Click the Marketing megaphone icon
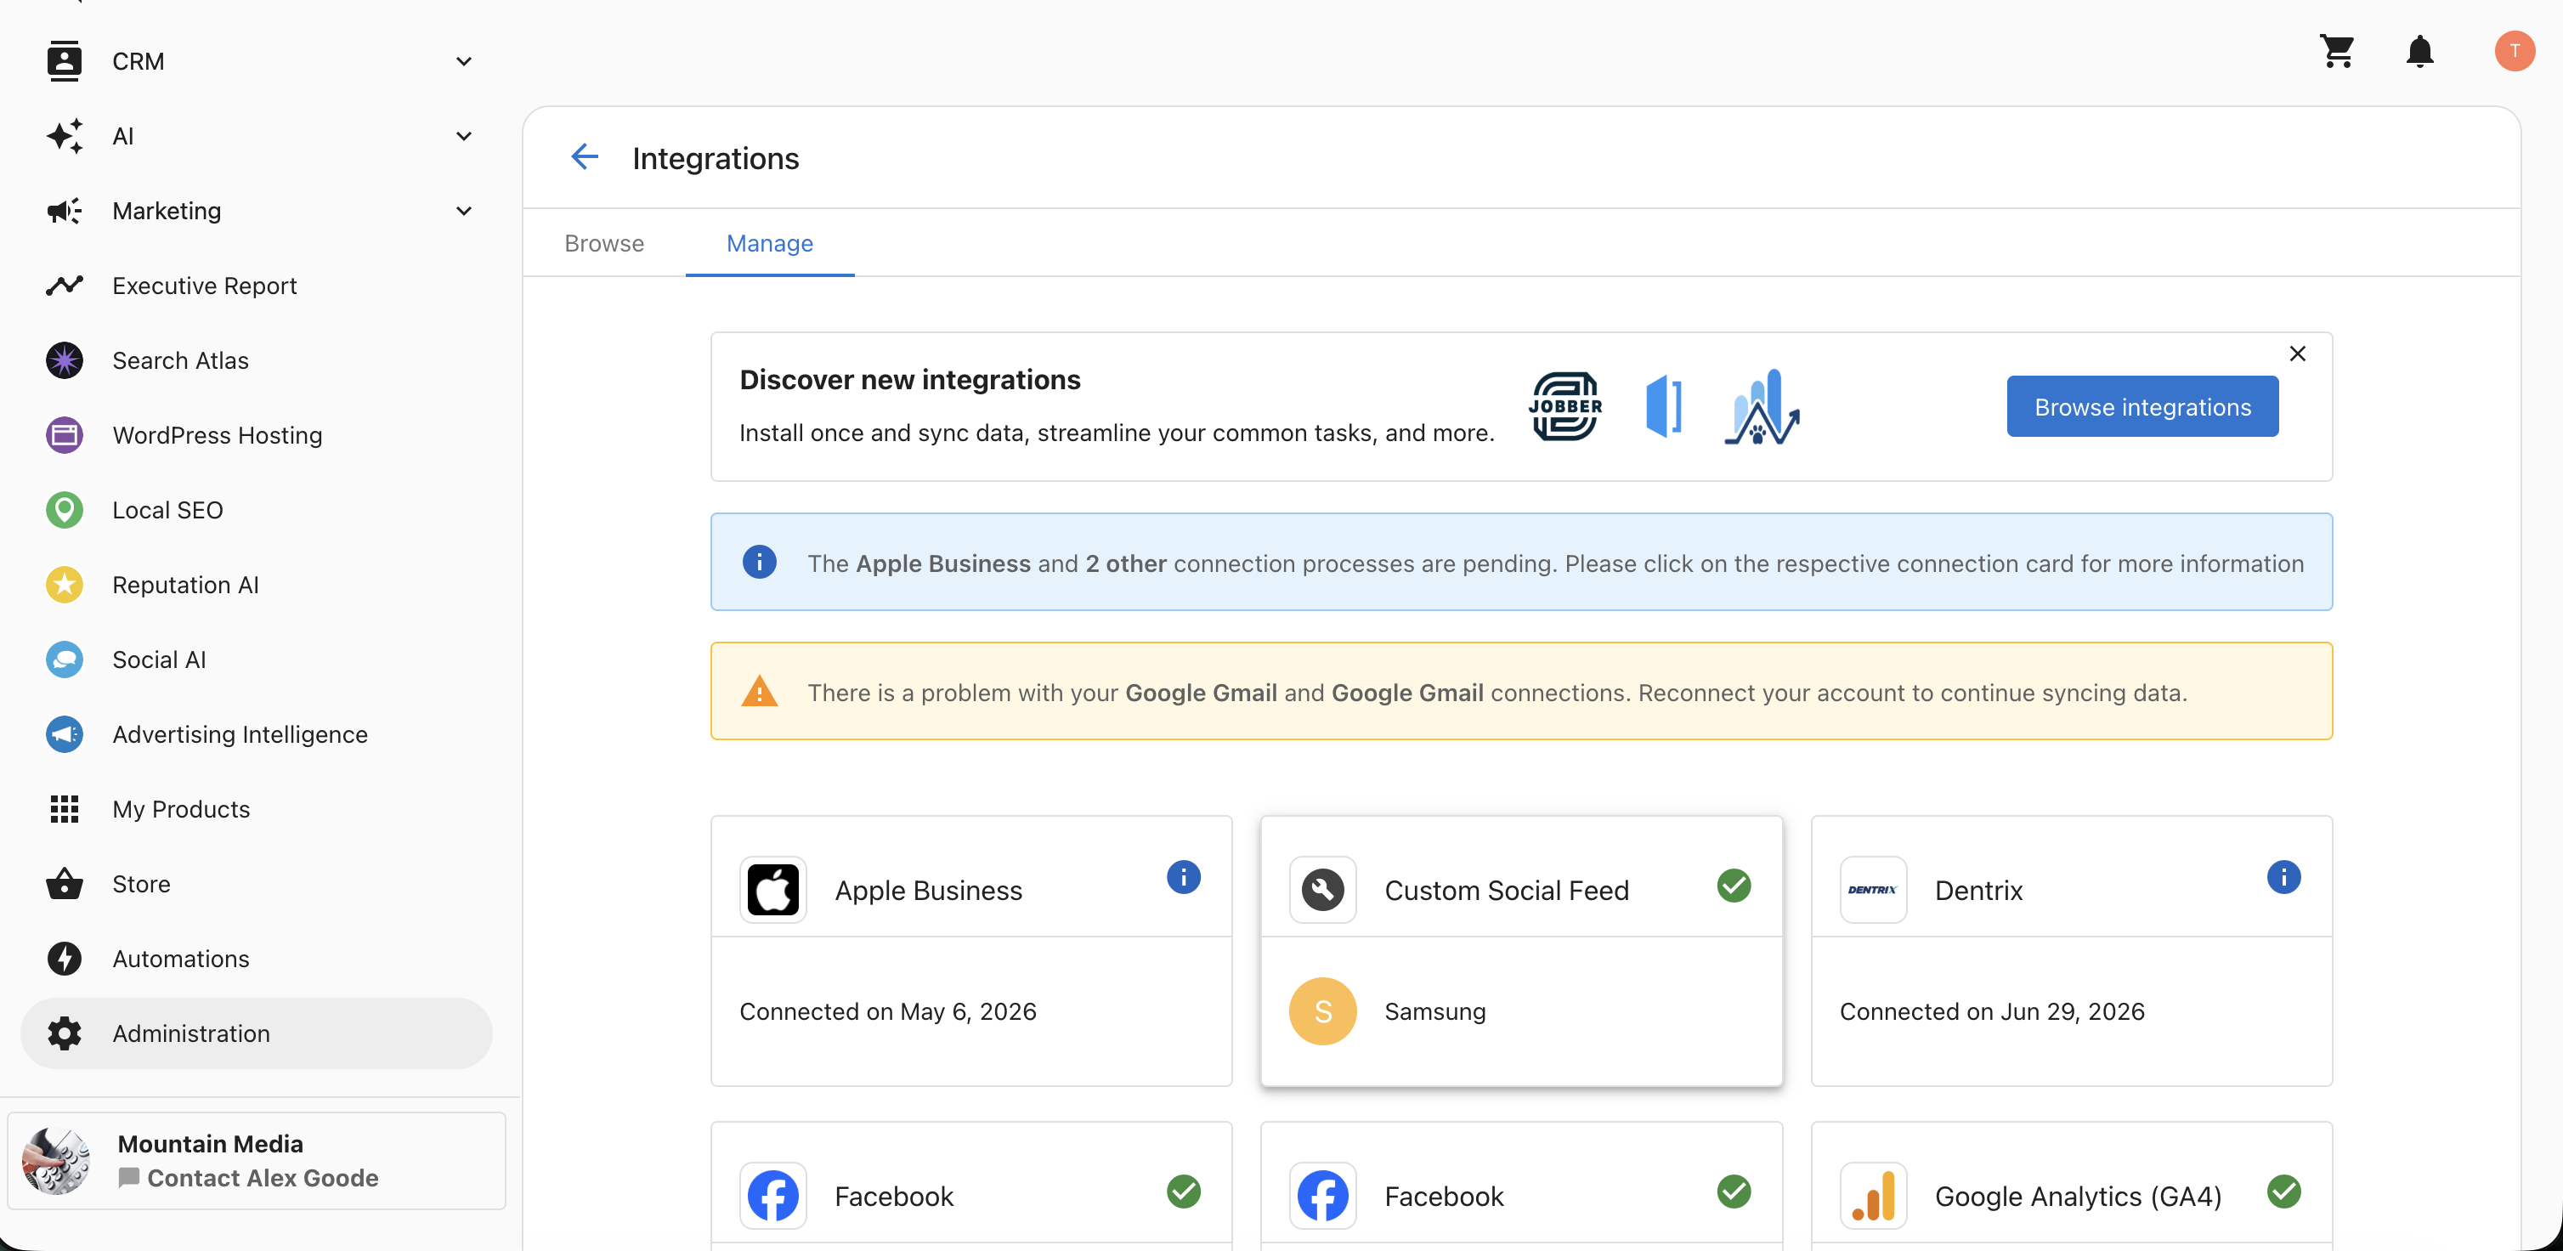The height and width of the screenshot is (1251, 2563). pyautogui.click(x=65, y=211)
